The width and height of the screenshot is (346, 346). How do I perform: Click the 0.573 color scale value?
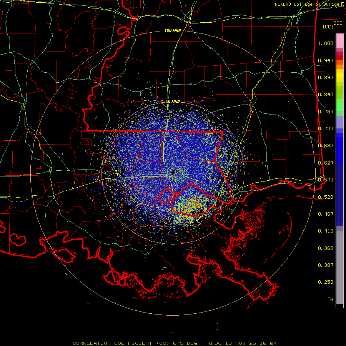coord(326,180)
